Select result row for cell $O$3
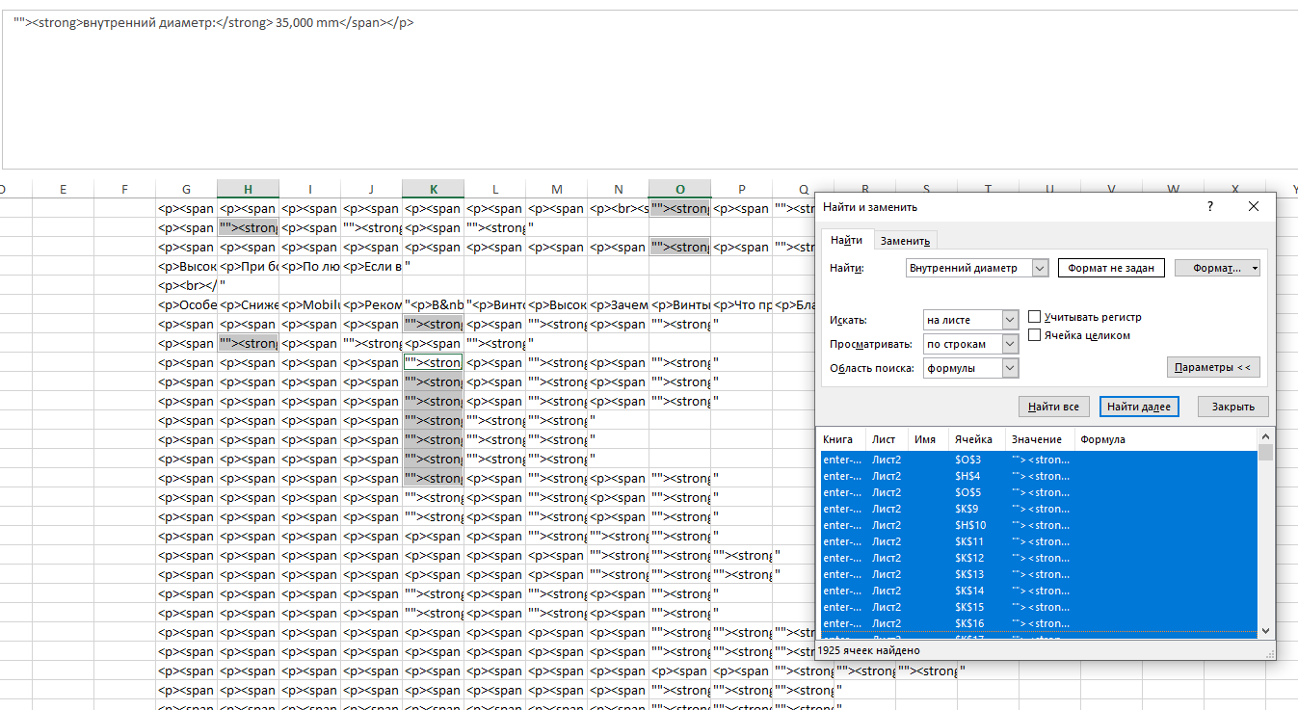 (x=1039, y=460)
